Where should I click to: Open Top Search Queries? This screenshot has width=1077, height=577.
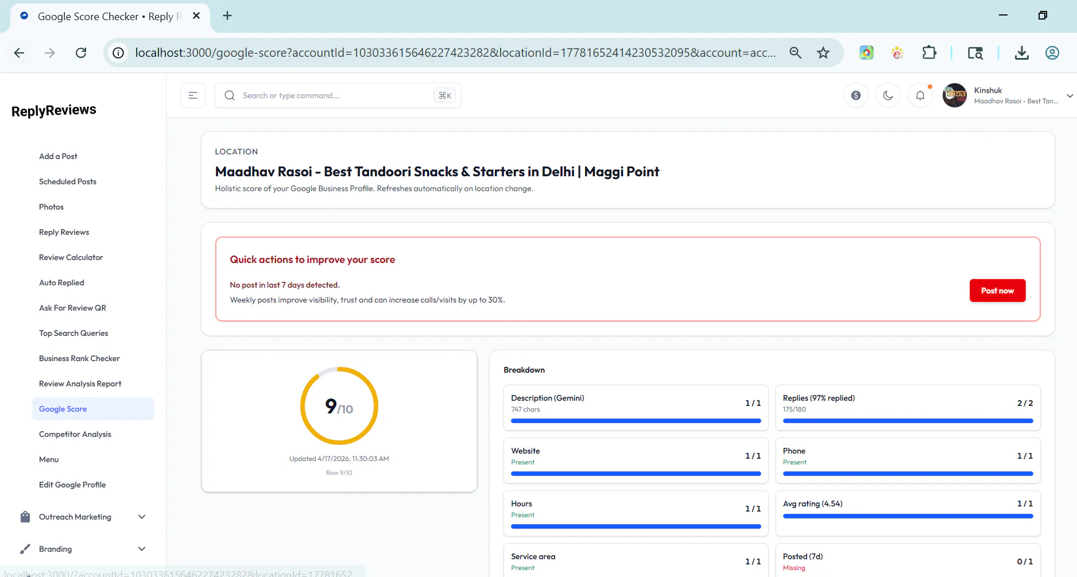(x=73, y=333)
